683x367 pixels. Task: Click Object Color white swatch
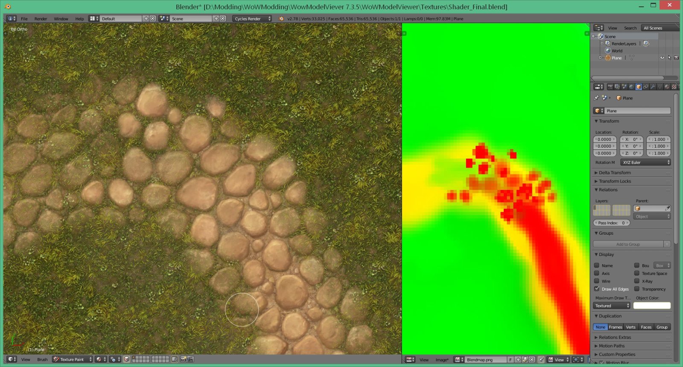[x=652, y=306]
